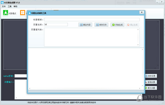The image size is (165, 105).
Task: Click the 开始生成 button
Action: [117, 25]
